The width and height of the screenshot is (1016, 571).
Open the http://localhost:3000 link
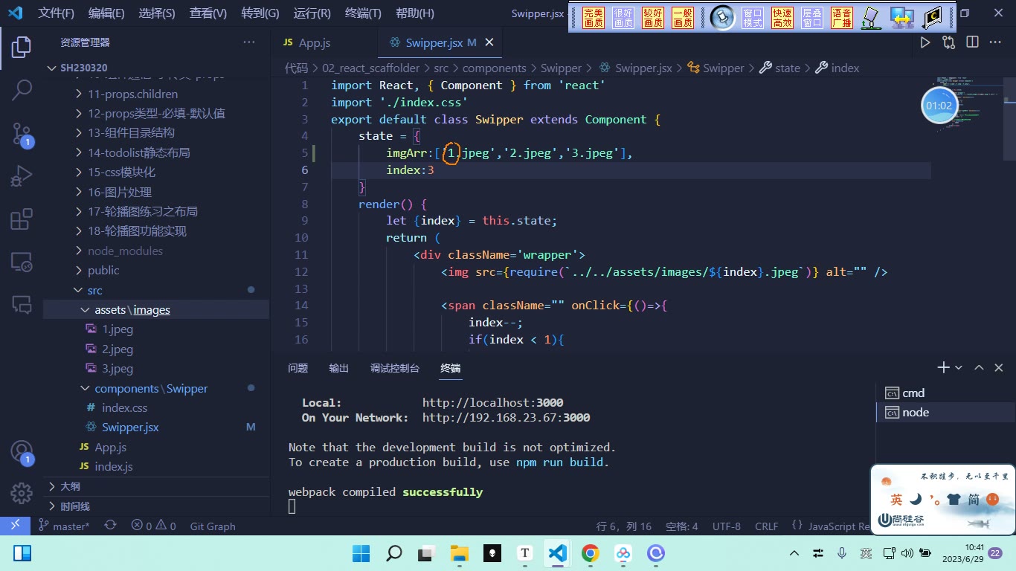(492, 402)
